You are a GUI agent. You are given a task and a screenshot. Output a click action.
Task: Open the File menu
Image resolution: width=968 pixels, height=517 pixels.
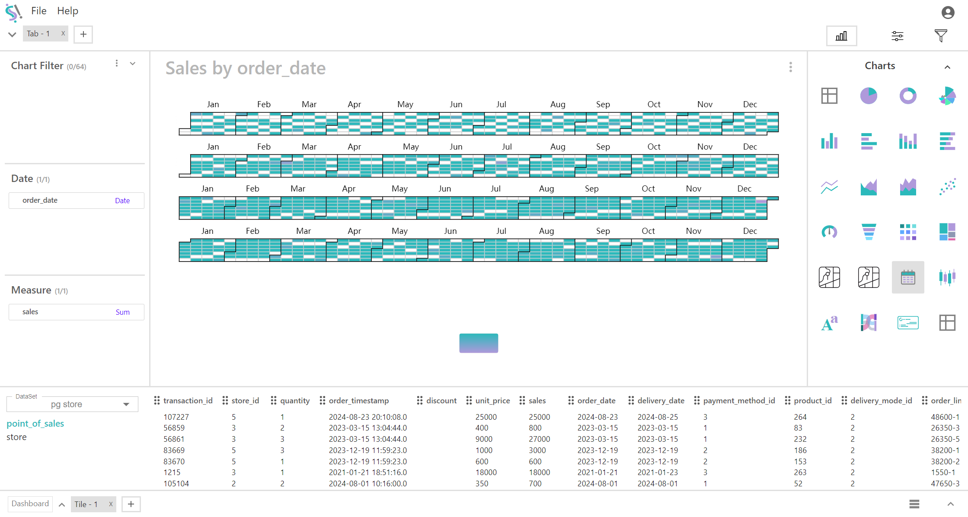coord(38,11)
